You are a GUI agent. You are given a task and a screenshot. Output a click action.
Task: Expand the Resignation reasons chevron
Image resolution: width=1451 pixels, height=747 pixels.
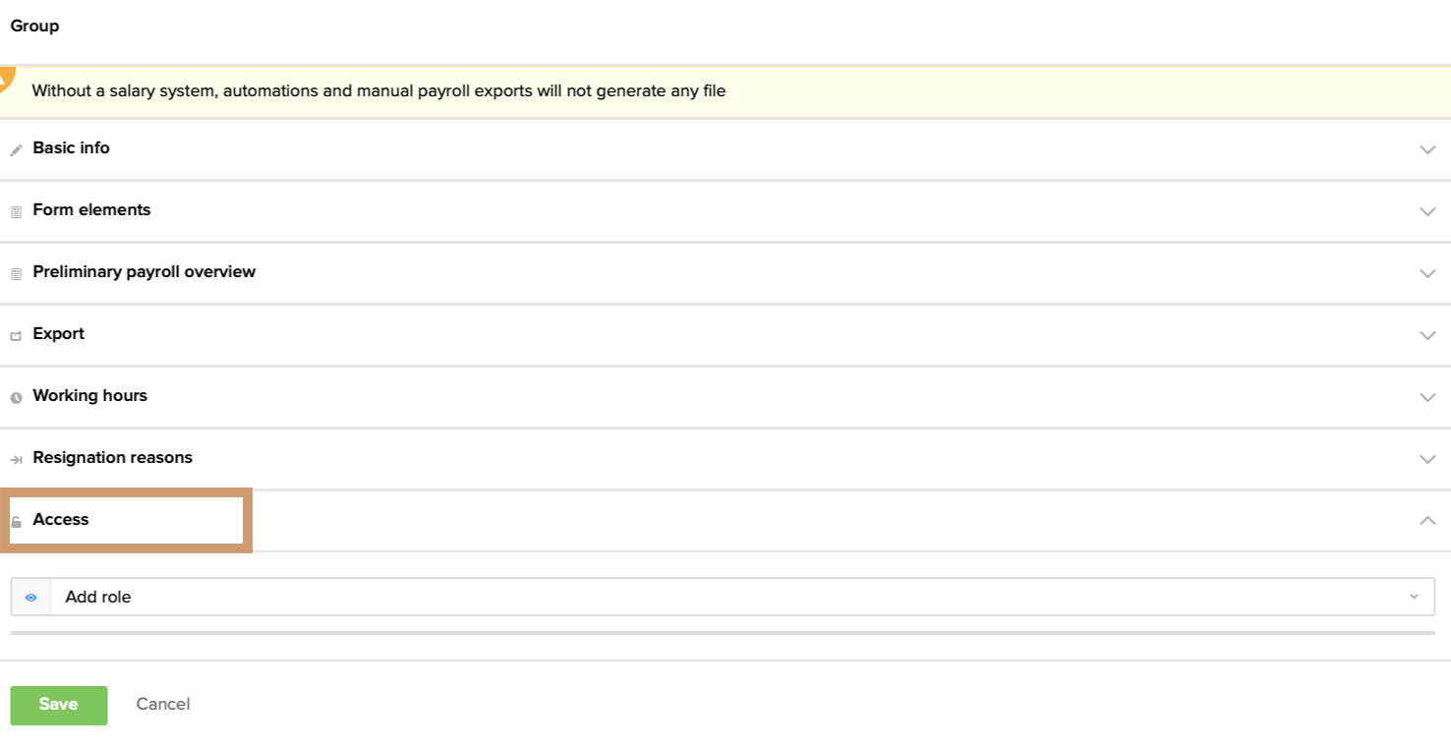pyautogui.click(x=1427, y=459)
